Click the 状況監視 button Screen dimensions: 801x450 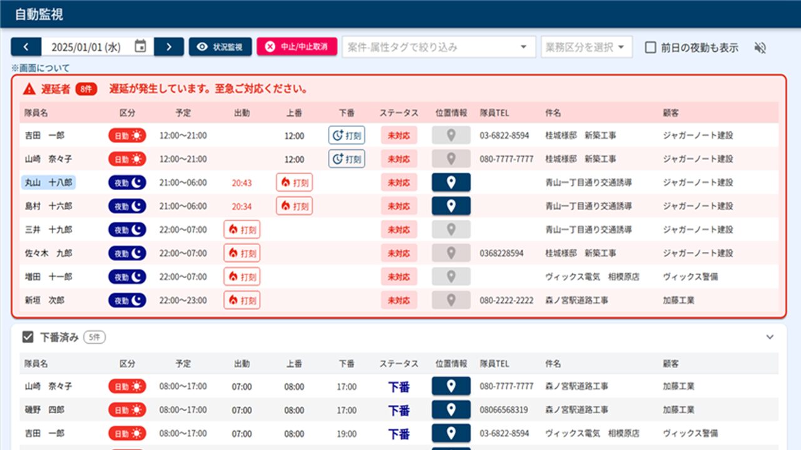220,47
